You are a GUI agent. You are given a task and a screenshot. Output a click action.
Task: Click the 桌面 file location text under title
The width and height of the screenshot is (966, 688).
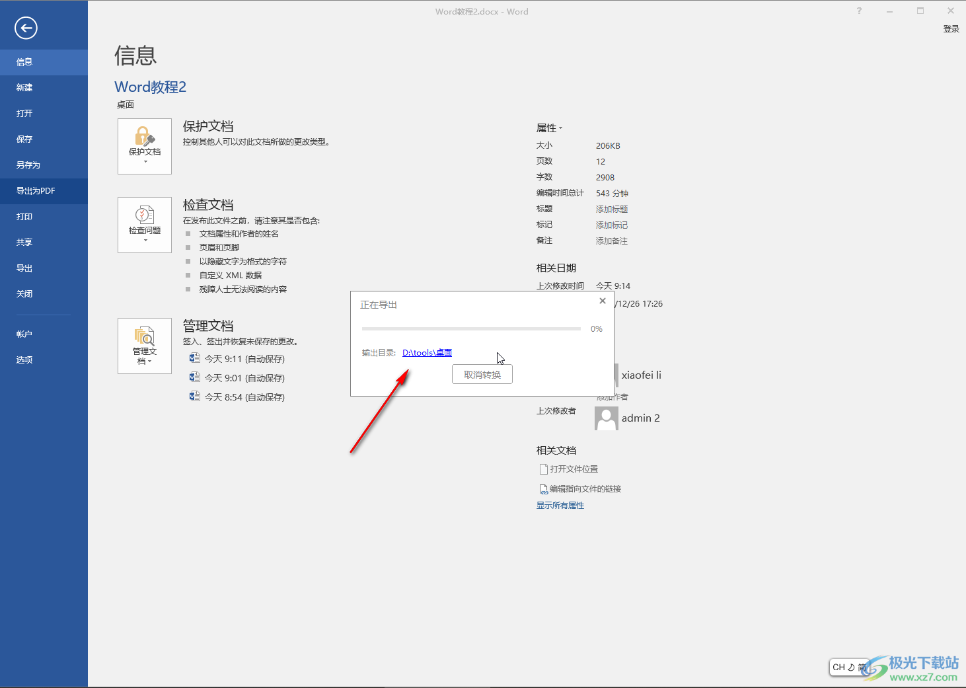126,104
